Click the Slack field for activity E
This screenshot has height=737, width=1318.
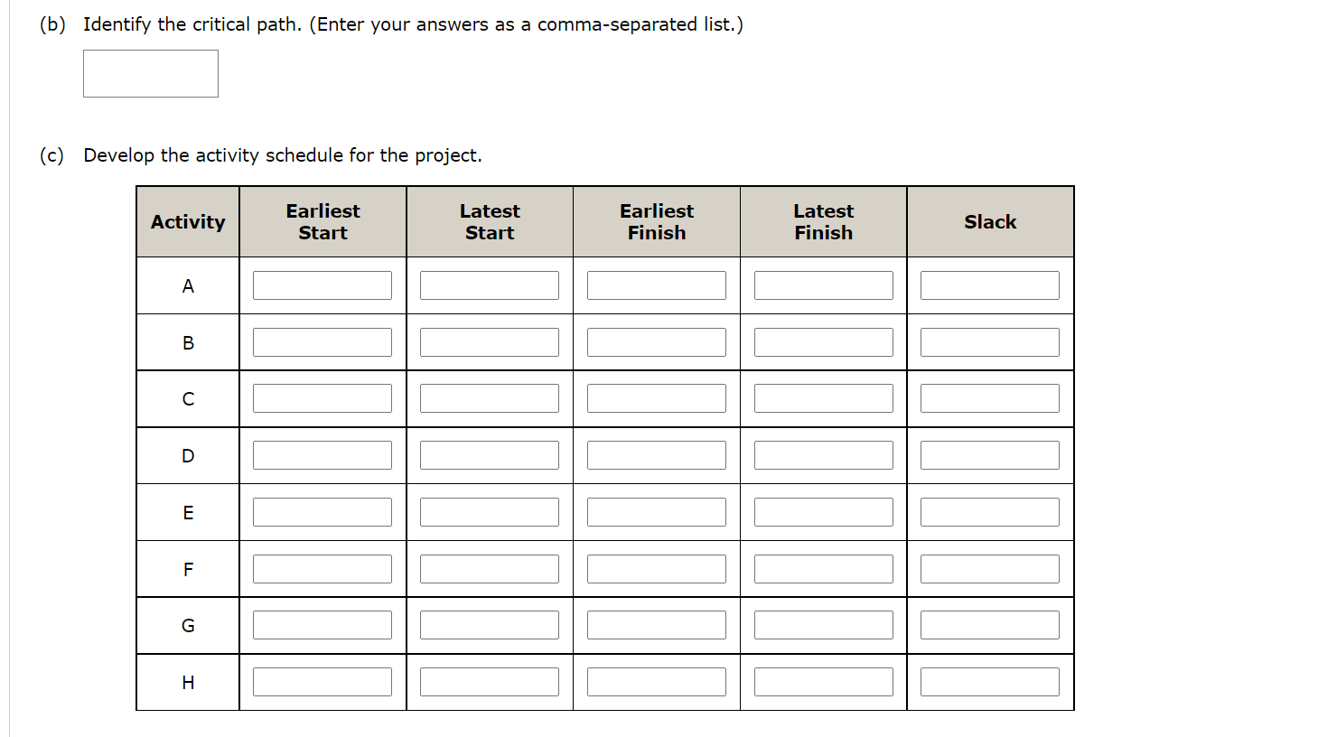989,511
